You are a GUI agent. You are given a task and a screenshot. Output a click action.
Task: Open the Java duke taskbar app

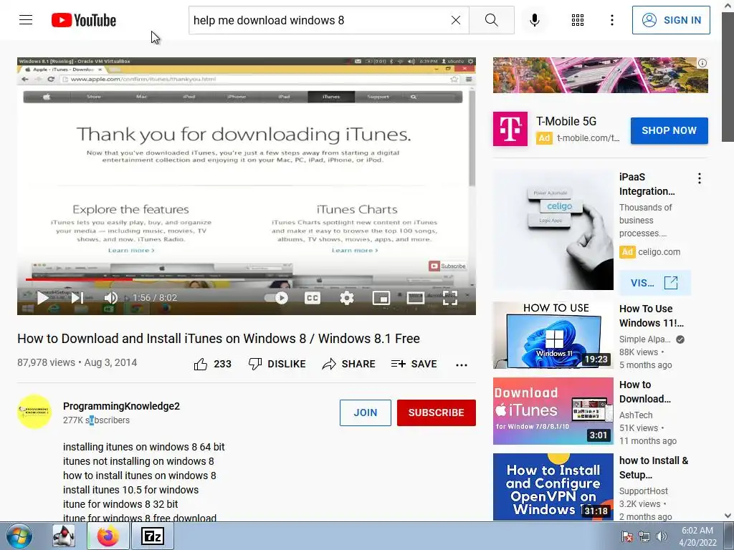(x=64, y=536)
